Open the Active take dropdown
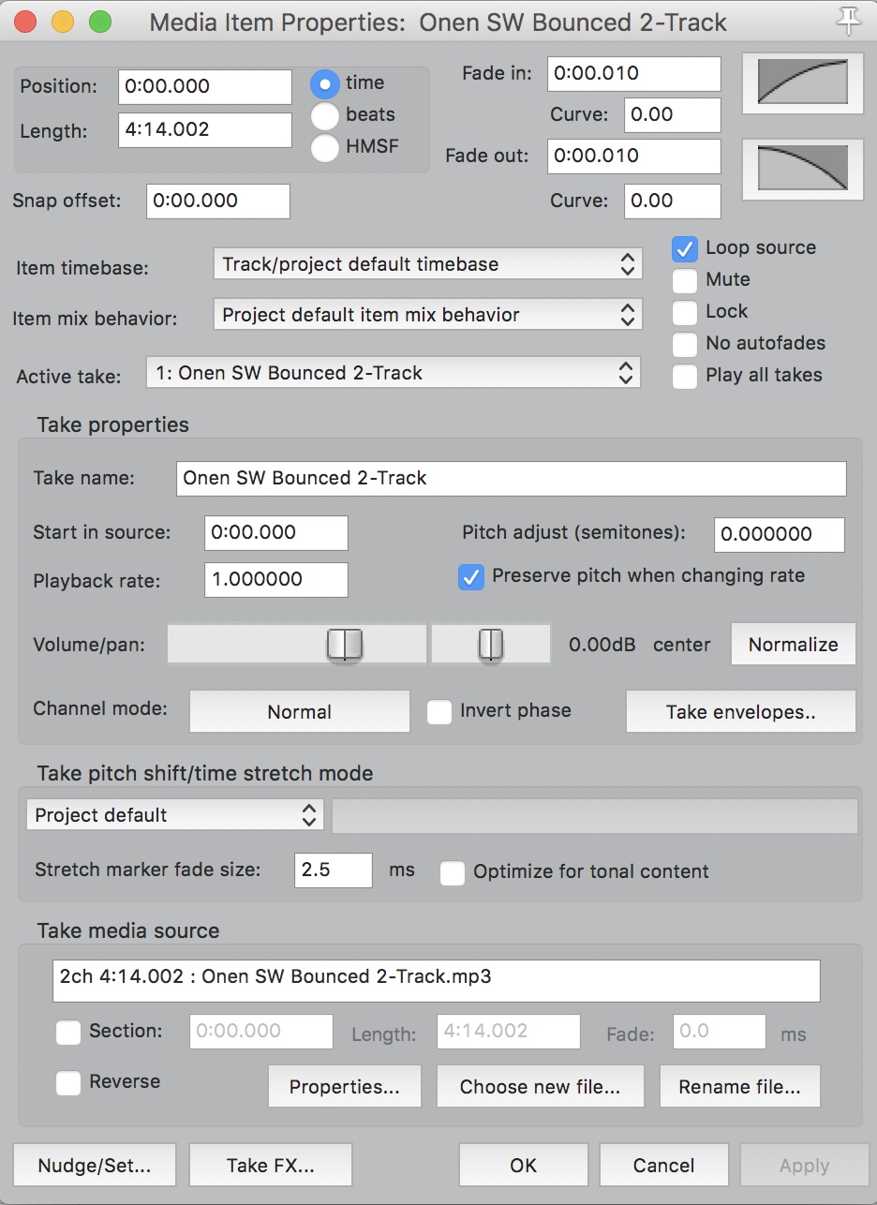This screenshot has width=877, height=1205. (x=393, y=374)
